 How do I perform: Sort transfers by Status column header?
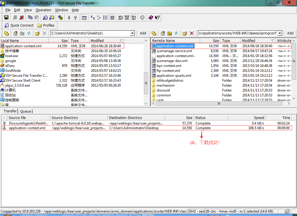(x=211, y=118)
